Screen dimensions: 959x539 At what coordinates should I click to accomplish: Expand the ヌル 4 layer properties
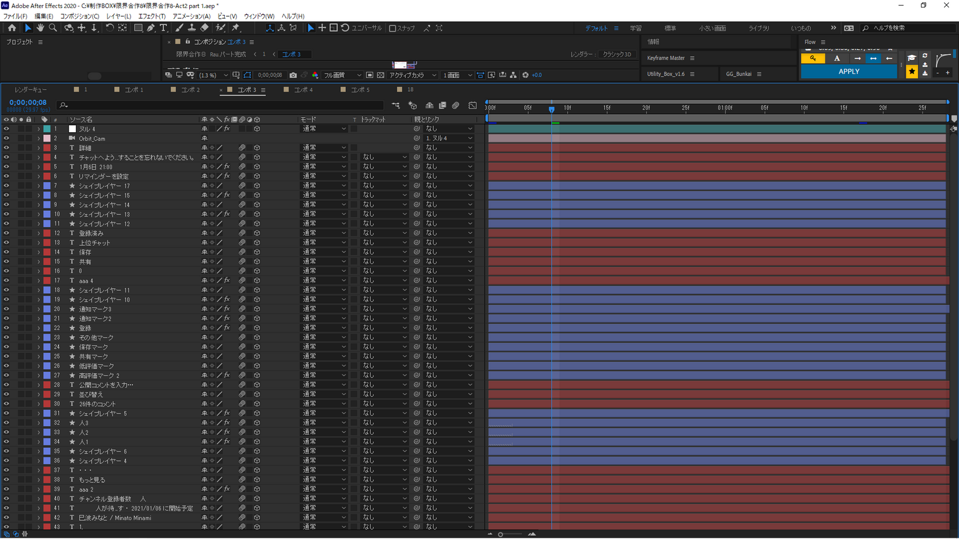click(38, 129)
